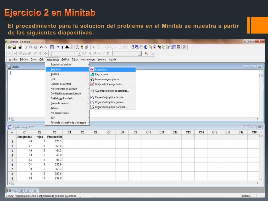Click the Regresión logística binaria icon

point(92,97)
